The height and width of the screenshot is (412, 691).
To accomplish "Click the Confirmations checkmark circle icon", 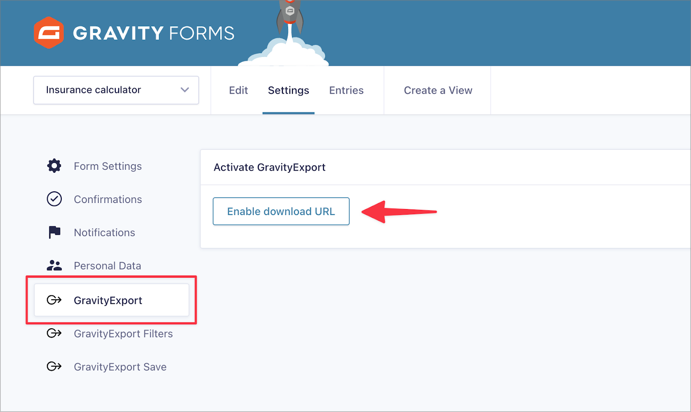I will pos(54,199).
